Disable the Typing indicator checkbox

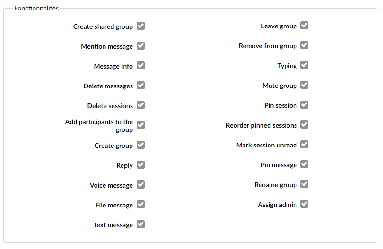[305, 65]
